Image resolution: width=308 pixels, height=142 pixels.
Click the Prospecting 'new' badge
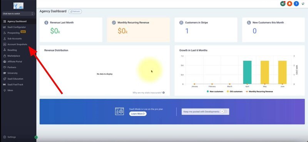tap(23, 32)
